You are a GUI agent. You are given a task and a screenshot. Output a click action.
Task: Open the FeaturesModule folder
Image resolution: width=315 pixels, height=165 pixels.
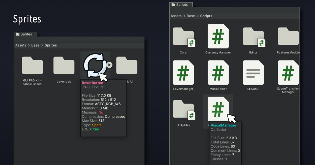click(x=288, y=37)
